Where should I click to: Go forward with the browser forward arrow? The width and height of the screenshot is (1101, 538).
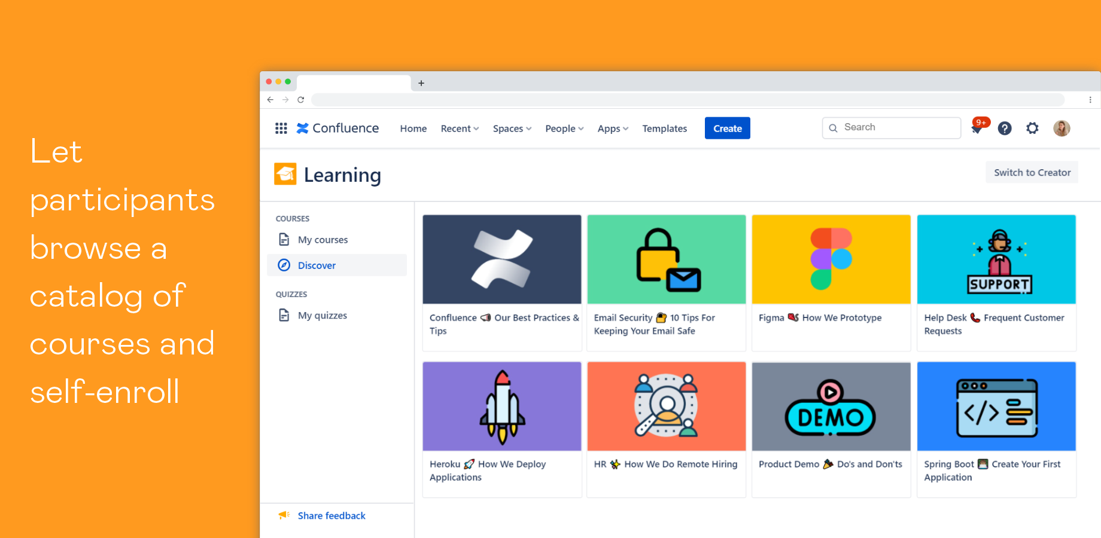point(285,100)
